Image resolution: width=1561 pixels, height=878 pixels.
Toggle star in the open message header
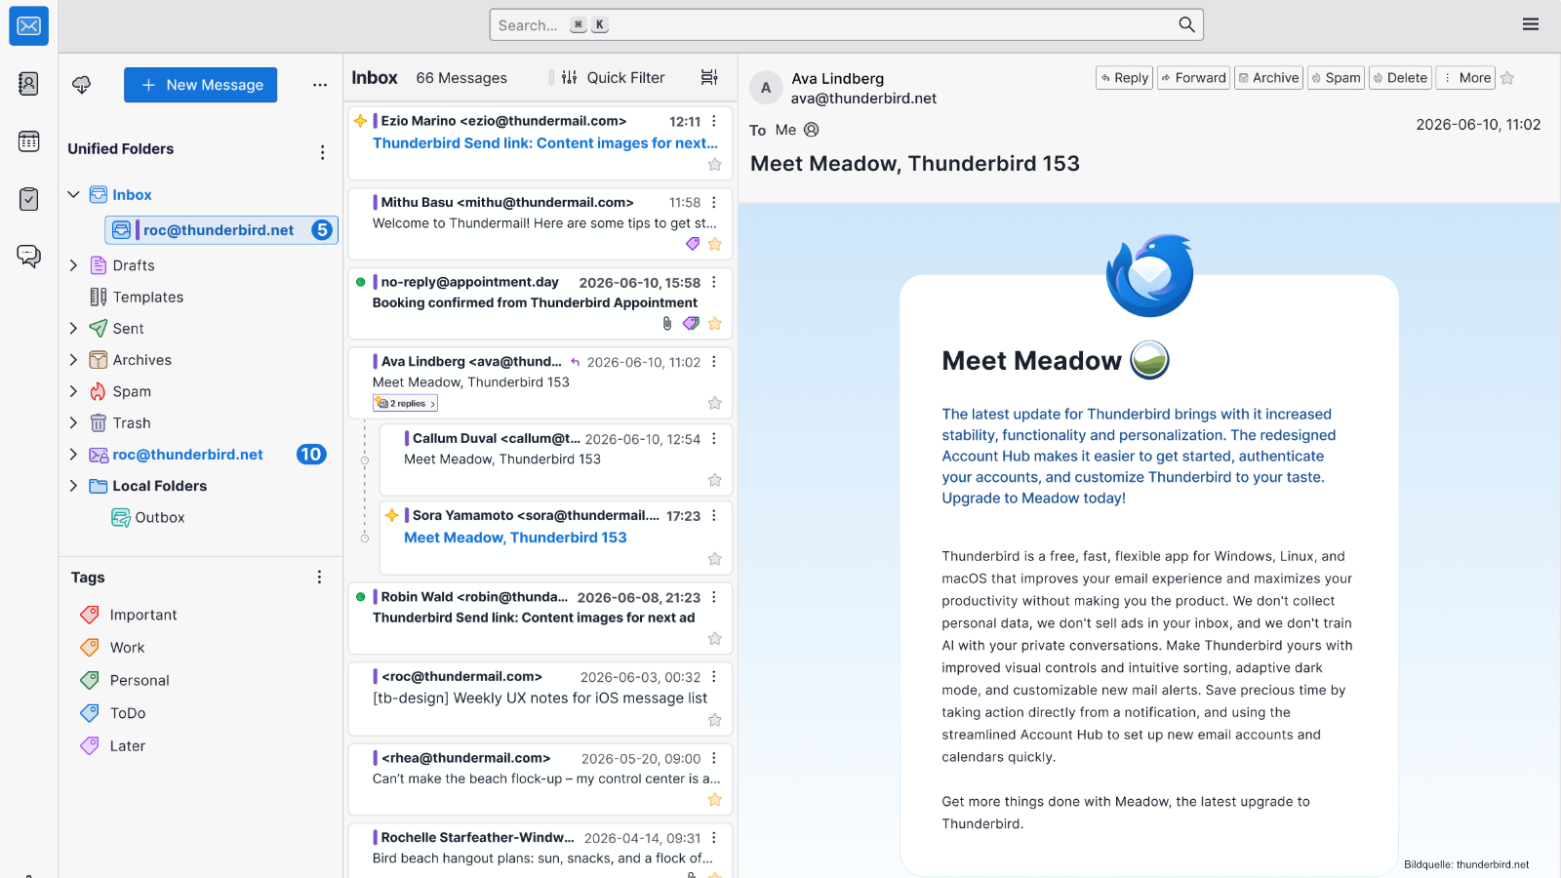(1507, 78)
